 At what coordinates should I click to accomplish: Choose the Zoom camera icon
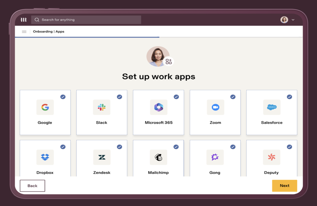point(215,107)
